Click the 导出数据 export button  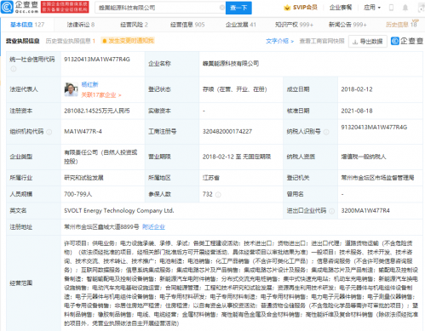coord(368,42)
